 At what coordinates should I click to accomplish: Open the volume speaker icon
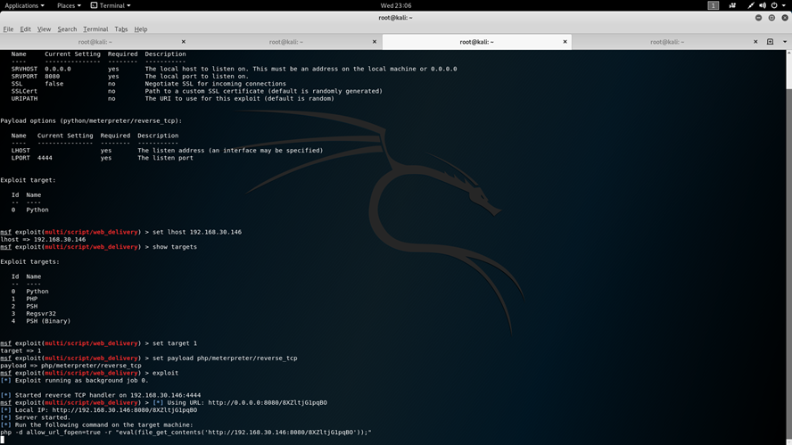pos(763,5)
